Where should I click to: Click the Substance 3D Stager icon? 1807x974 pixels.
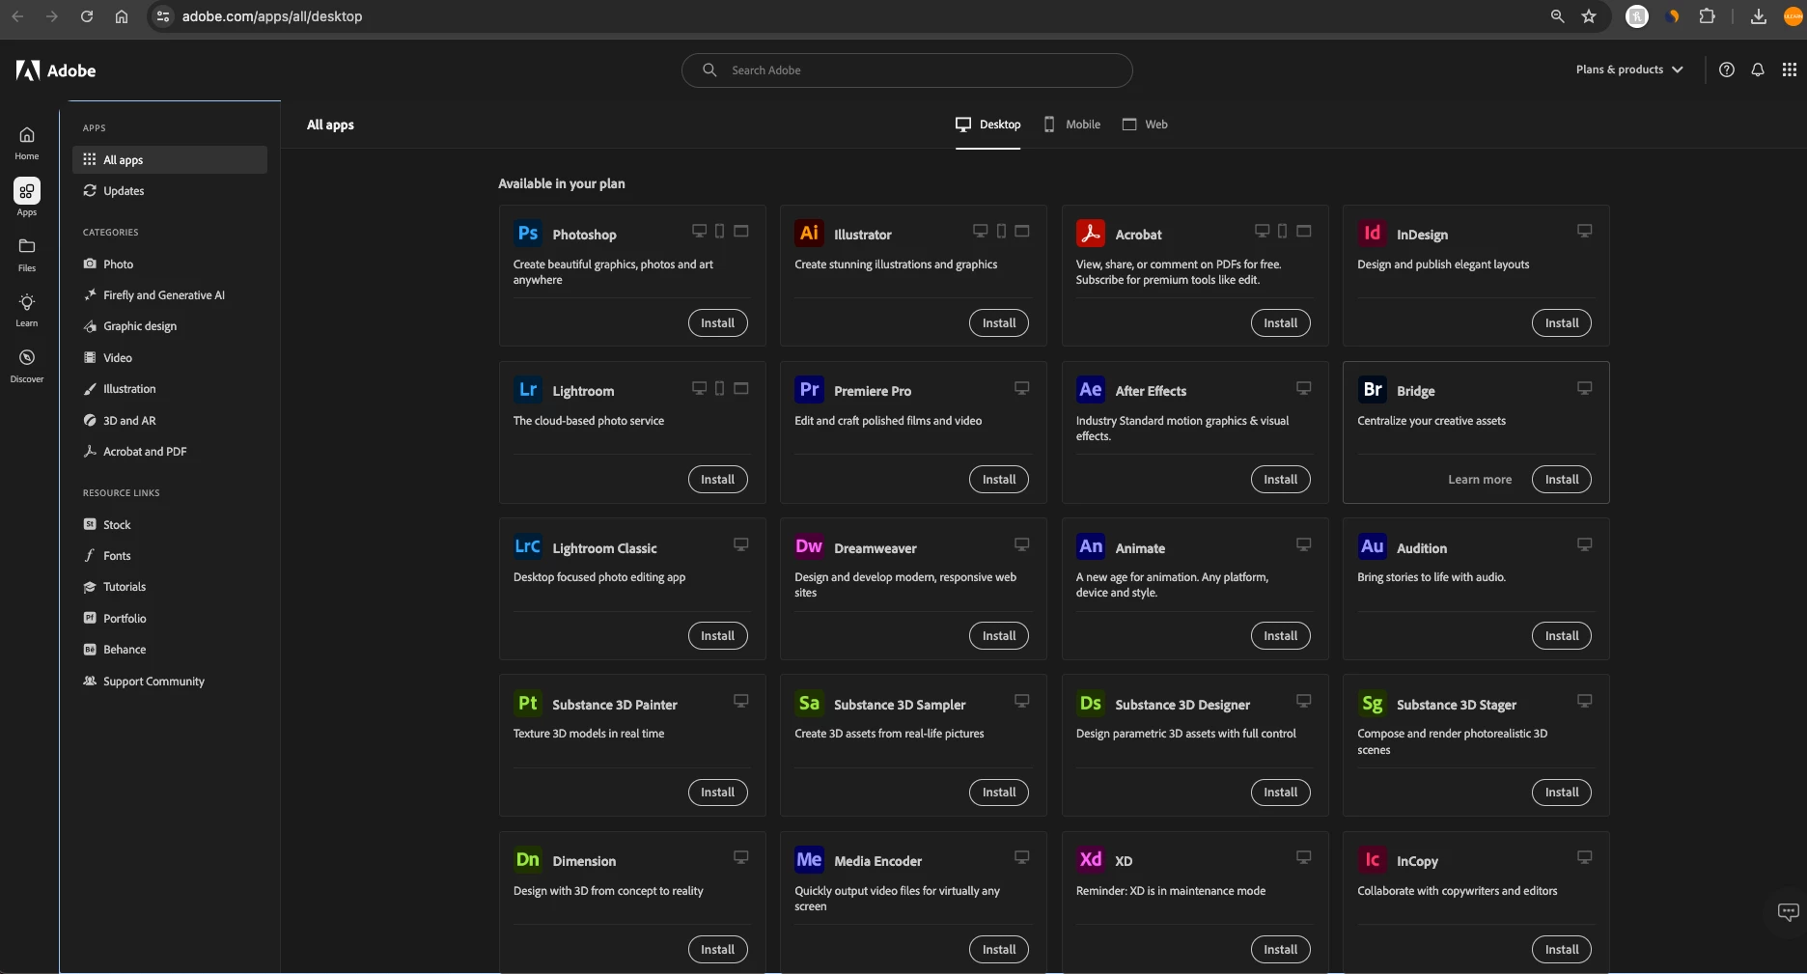1372,704
